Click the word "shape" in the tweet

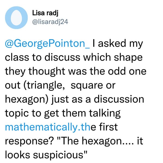pos(128,58)
